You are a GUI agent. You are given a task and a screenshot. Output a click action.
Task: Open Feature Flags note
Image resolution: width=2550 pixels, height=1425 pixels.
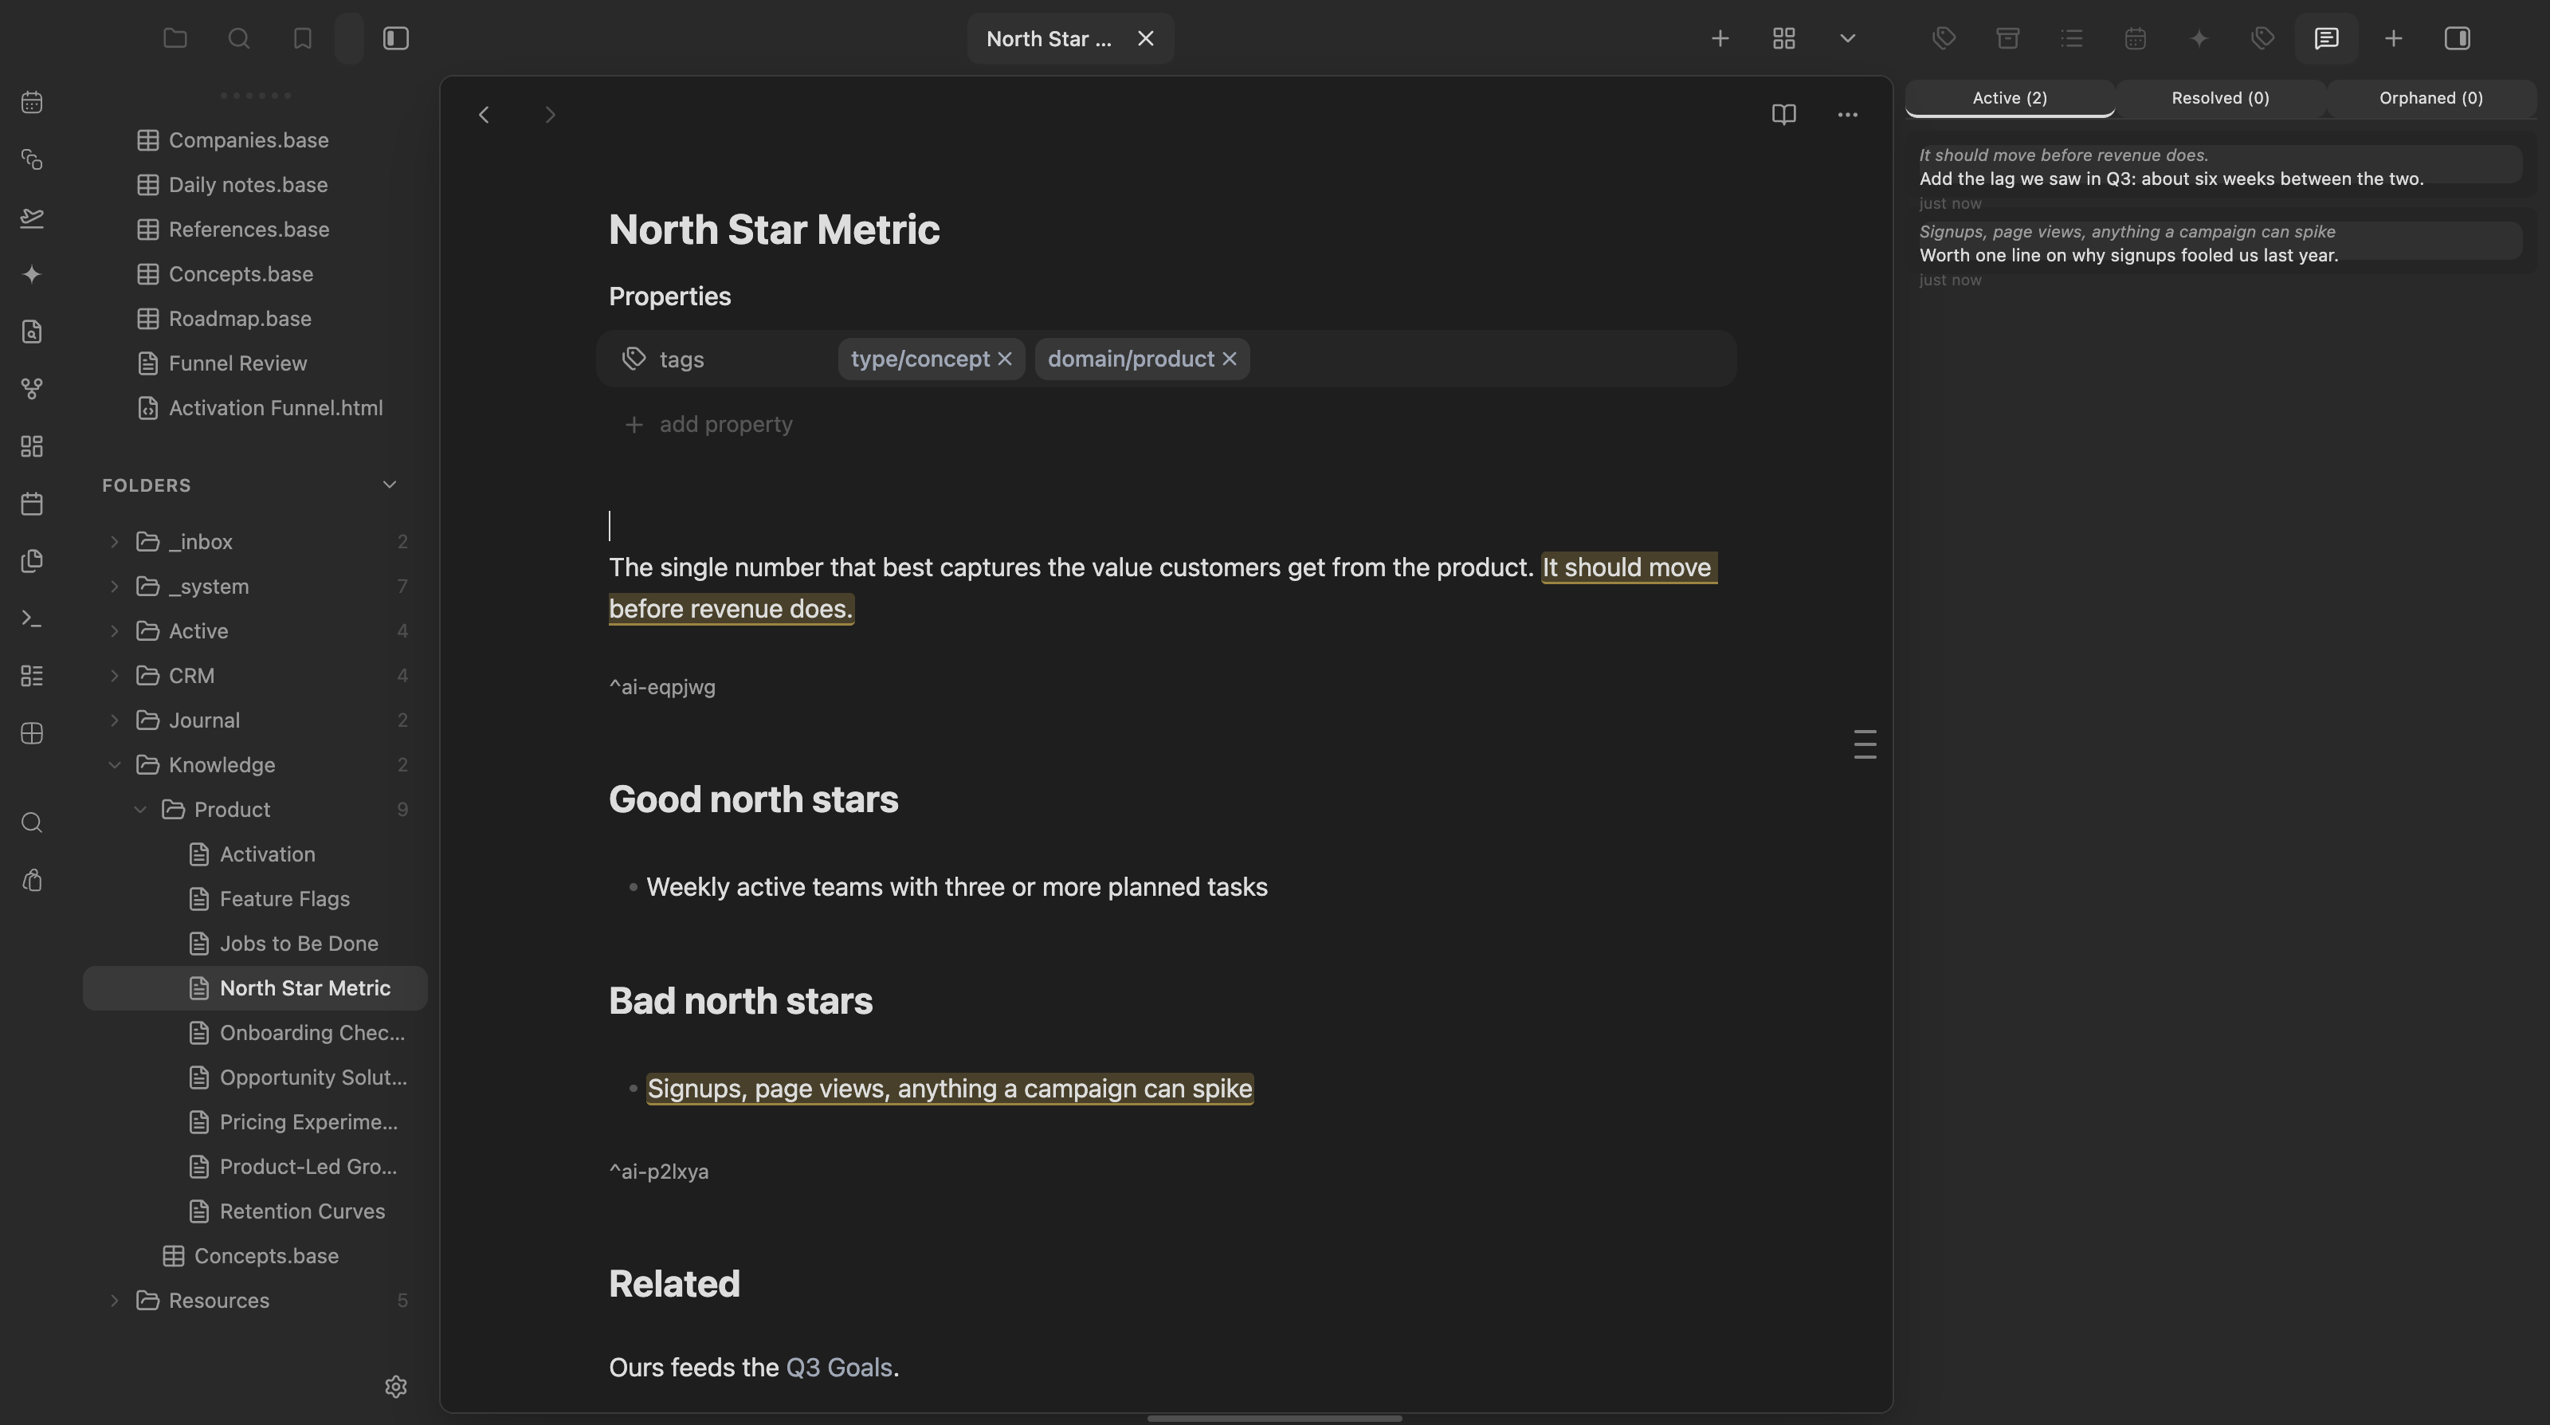(255, 899)
